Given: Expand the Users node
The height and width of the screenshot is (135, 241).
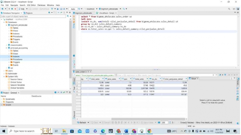Looking at the screenshot, I should 4,71.
